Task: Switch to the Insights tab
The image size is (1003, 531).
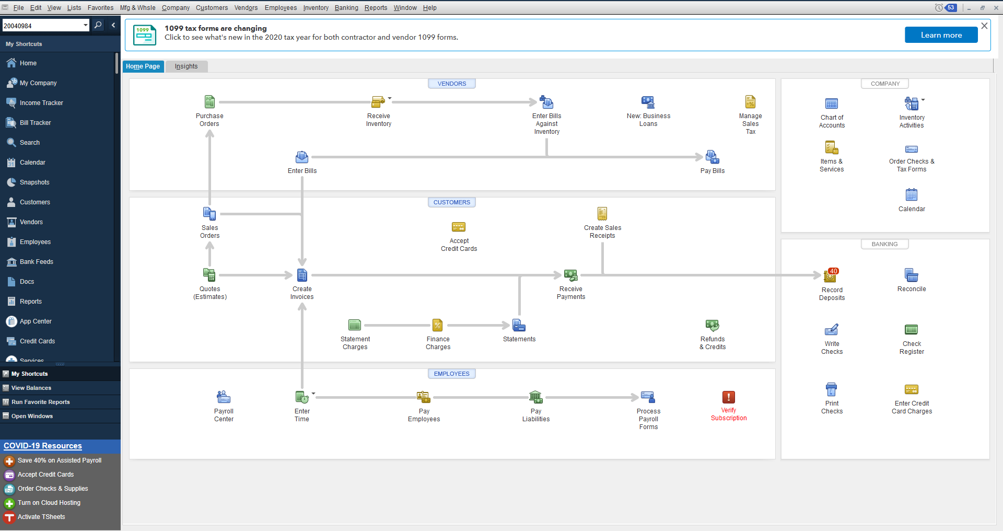Action: (186, 66)
